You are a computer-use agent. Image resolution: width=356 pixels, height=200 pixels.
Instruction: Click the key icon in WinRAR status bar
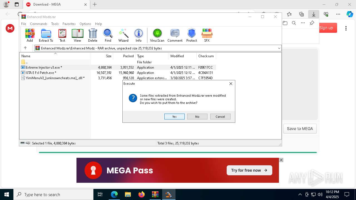point(28,143)
